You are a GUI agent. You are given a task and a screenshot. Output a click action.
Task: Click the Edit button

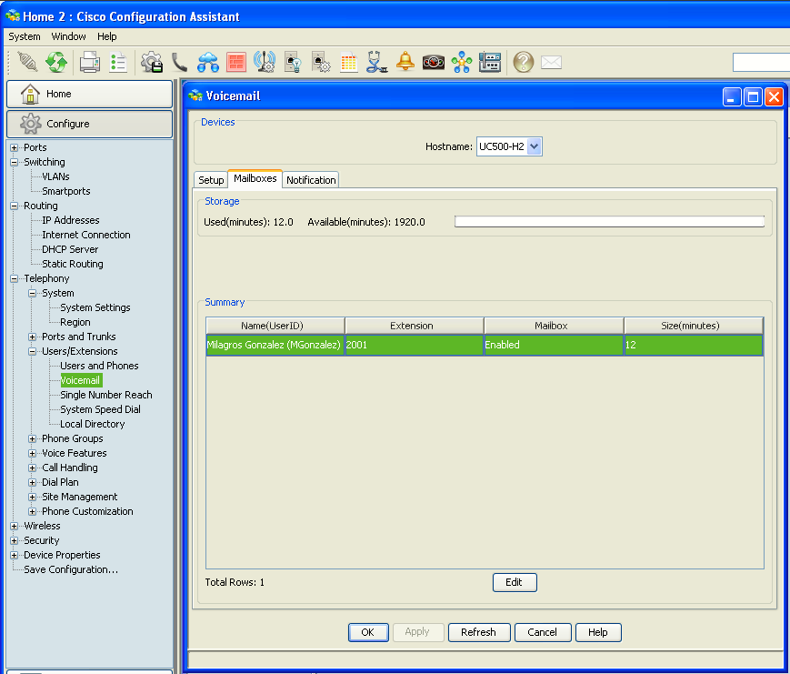pyautogui.click(x=515, y=582)
